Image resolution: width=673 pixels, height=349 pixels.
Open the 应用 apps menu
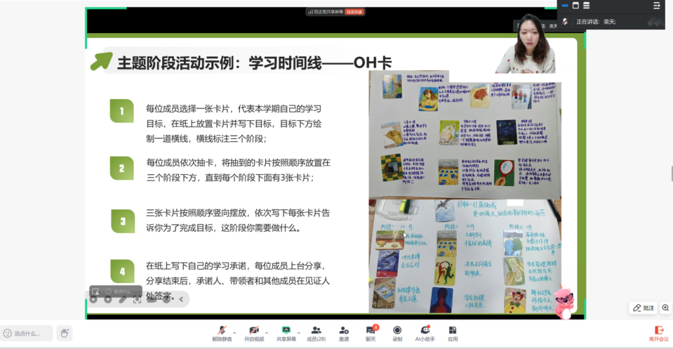coord(452,330)
